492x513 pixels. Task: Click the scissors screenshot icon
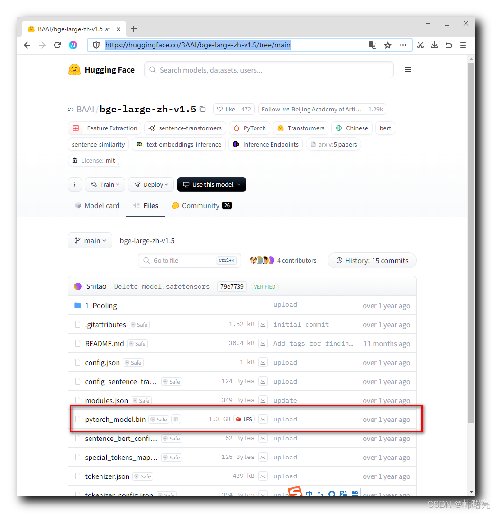420,45
